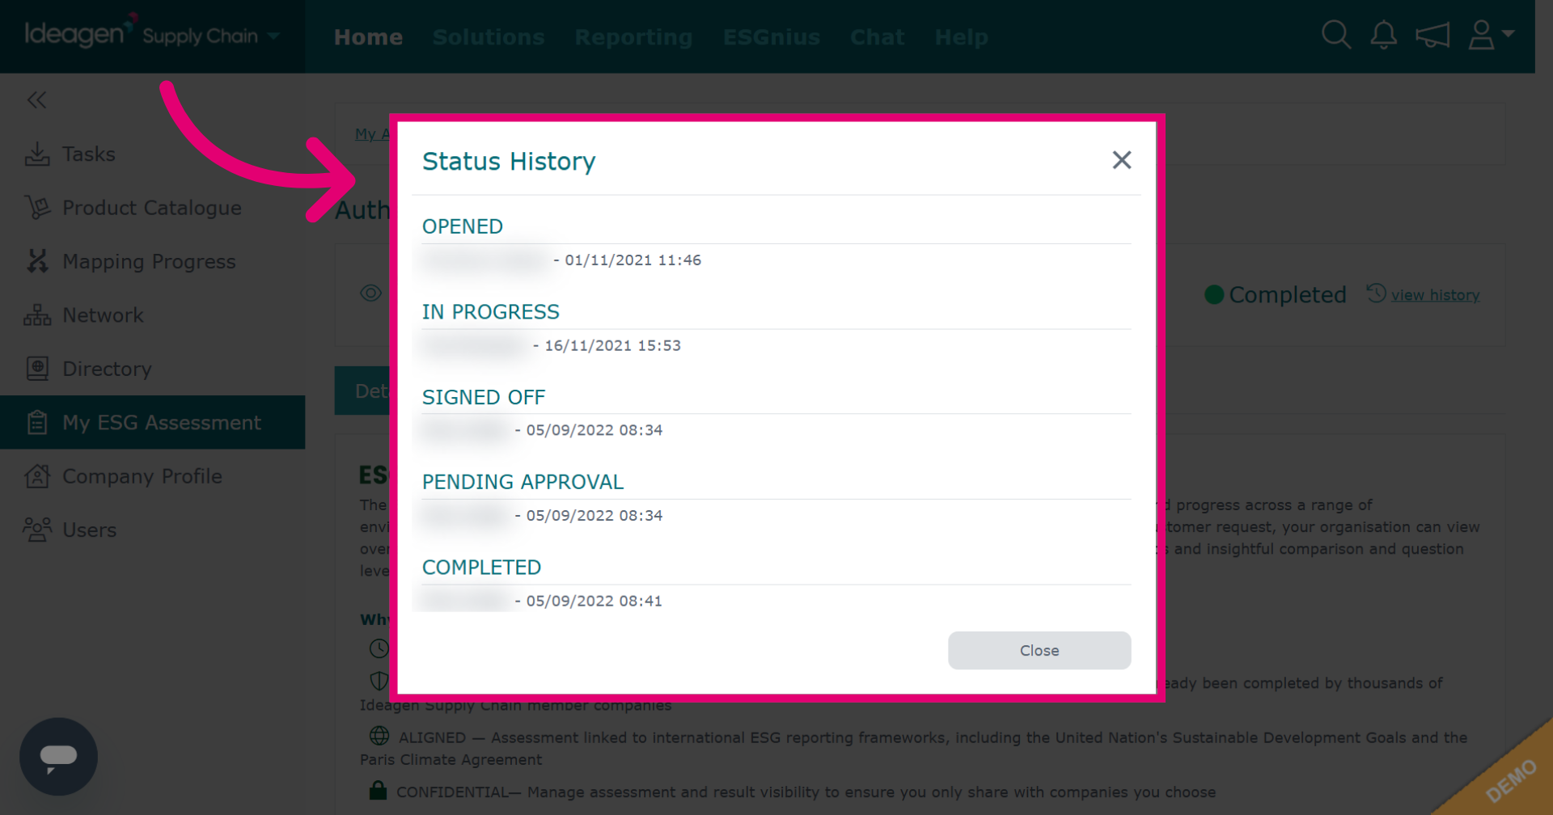Open the chat support bubble
The width and height of the screenshot is (1553, 815).
(58, 756)
